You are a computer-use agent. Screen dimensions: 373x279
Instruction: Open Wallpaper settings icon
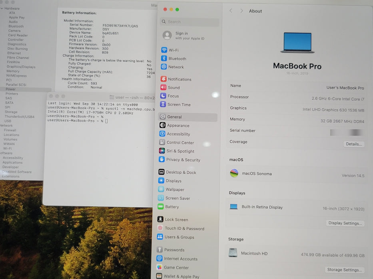tap(161, 189)
